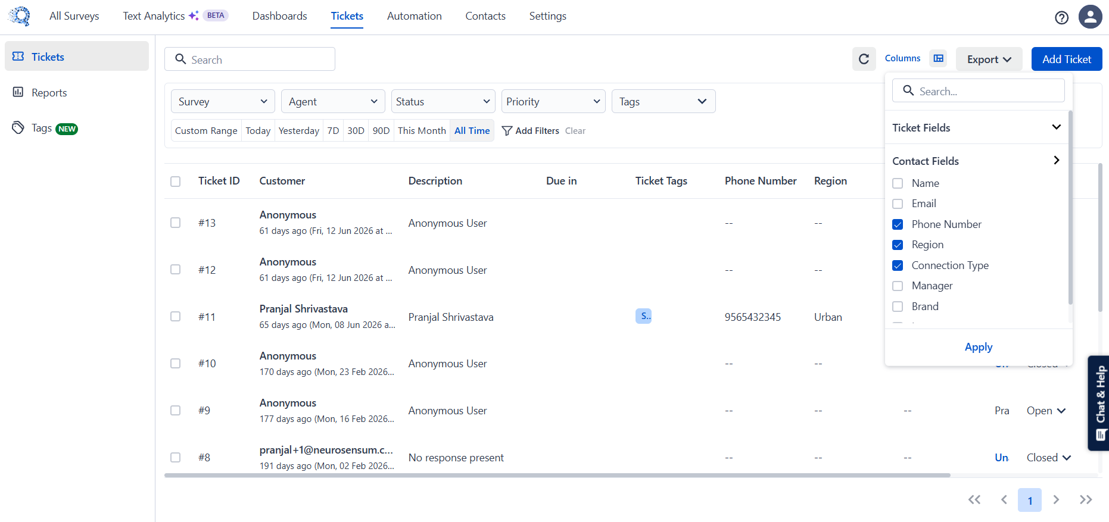Screen dimensions: 1109x522
Task: Clear the applied filters
Action: pos(575,131)
